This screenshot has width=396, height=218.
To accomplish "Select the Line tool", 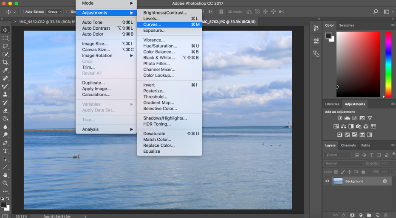I will click(x=5, y=167).
